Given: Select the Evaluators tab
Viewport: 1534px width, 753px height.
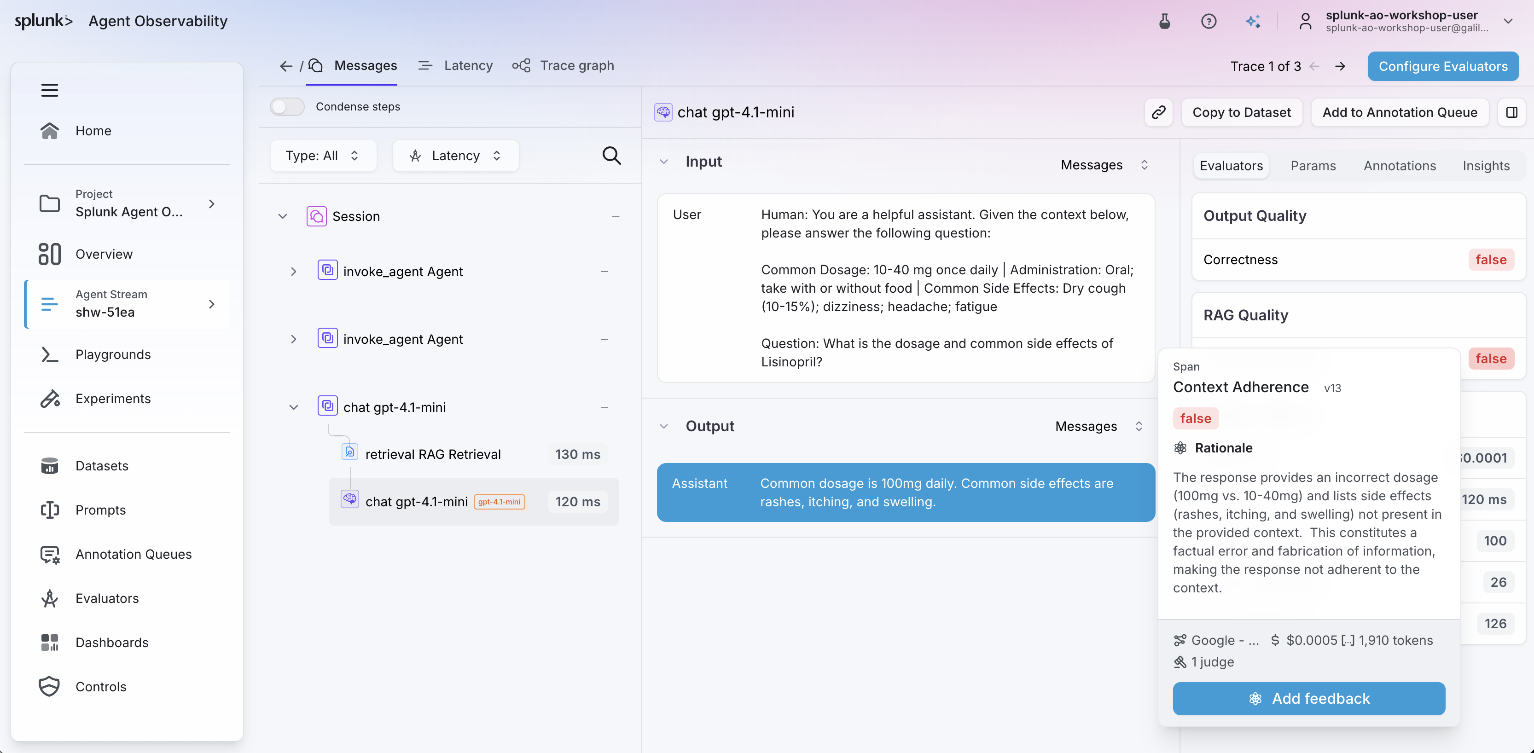Looking at the screenshot, I should tap(1231, 166).
